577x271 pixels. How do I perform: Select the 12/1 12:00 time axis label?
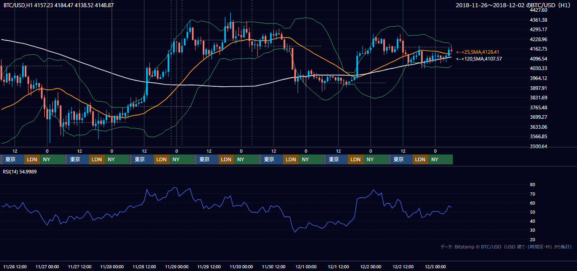[x=338, y=266]
